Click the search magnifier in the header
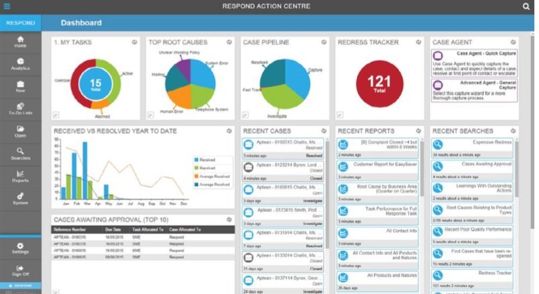This screenshot has width=539, height=294. [x=526, y=7]
